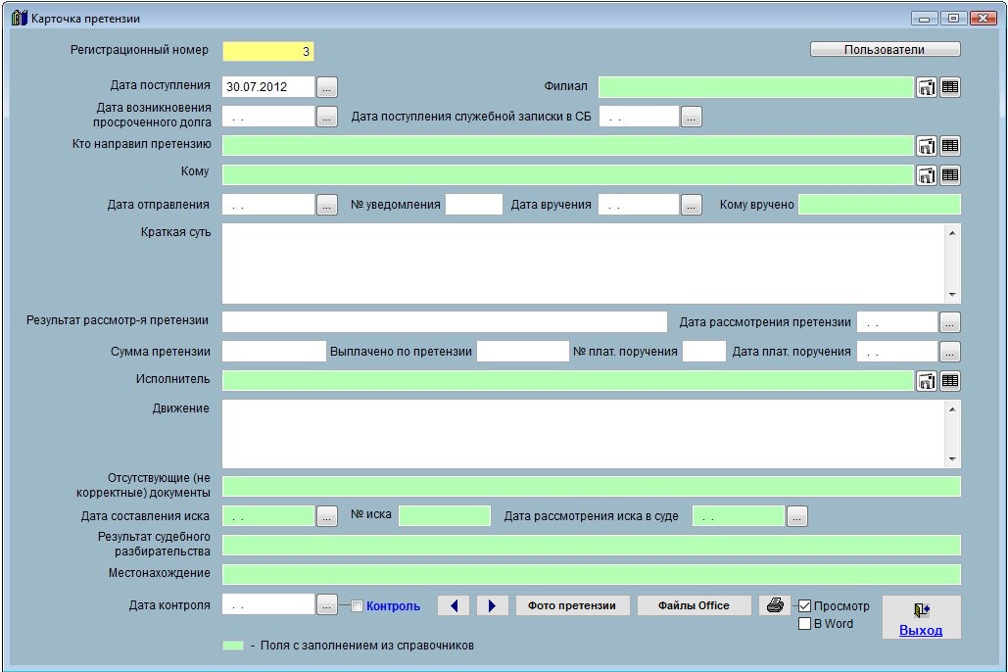Click the printer icon button
The height and width of the screenshot is (672, 1008).
coord(774,605)
